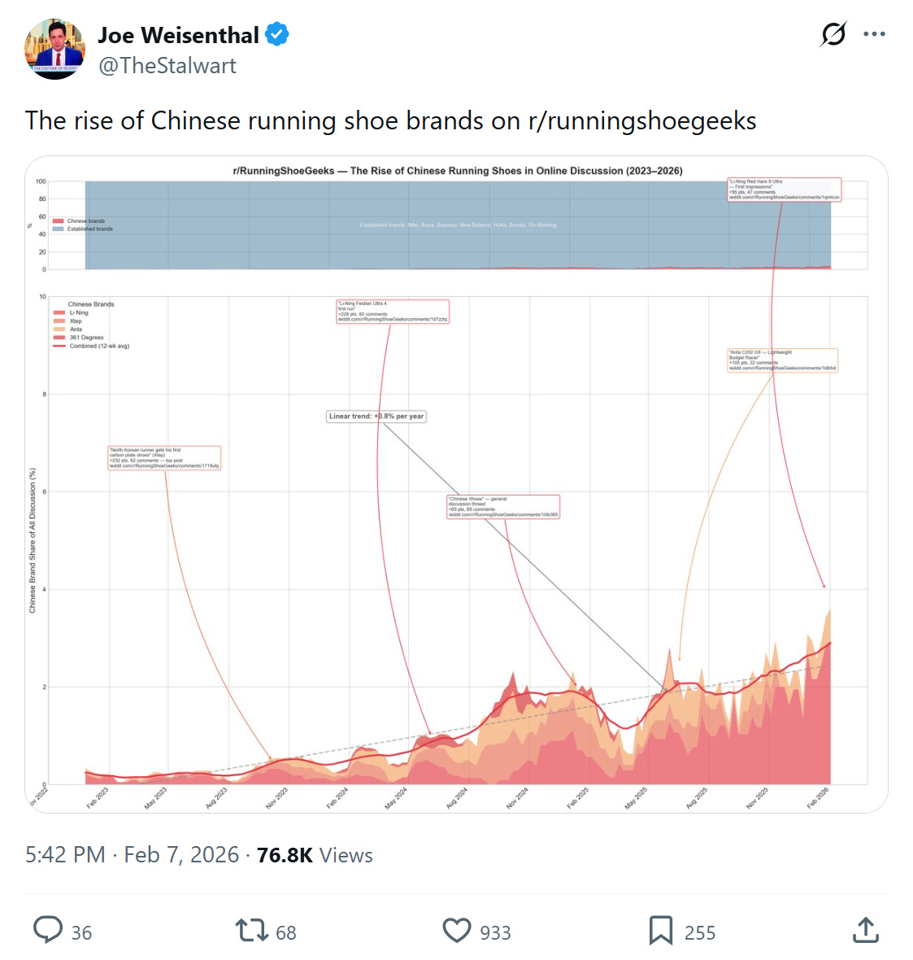Click the 255 bookmarks count
The width and height of the screenshot is (913, 960).
coord(699,932)
